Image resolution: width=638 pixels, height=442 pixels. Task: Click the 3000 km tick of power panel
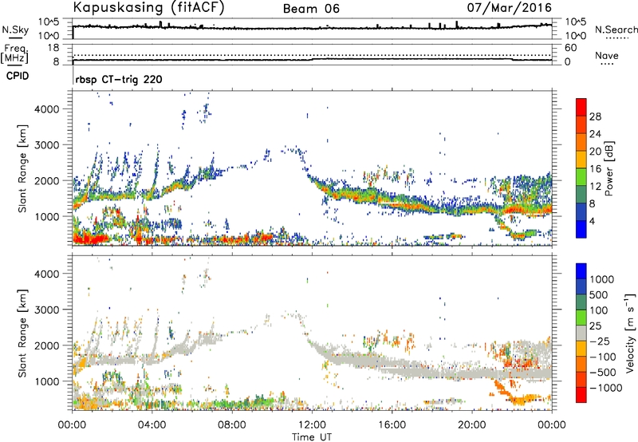click(47, 145)
